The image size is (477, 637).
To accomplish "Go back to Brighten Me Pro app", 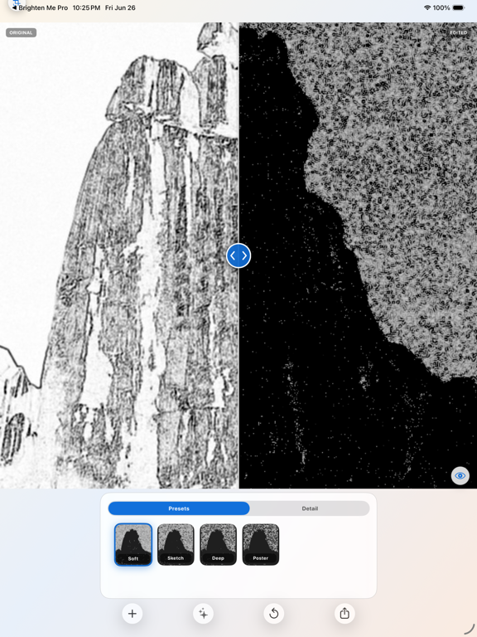I will [x=40, y=7].
